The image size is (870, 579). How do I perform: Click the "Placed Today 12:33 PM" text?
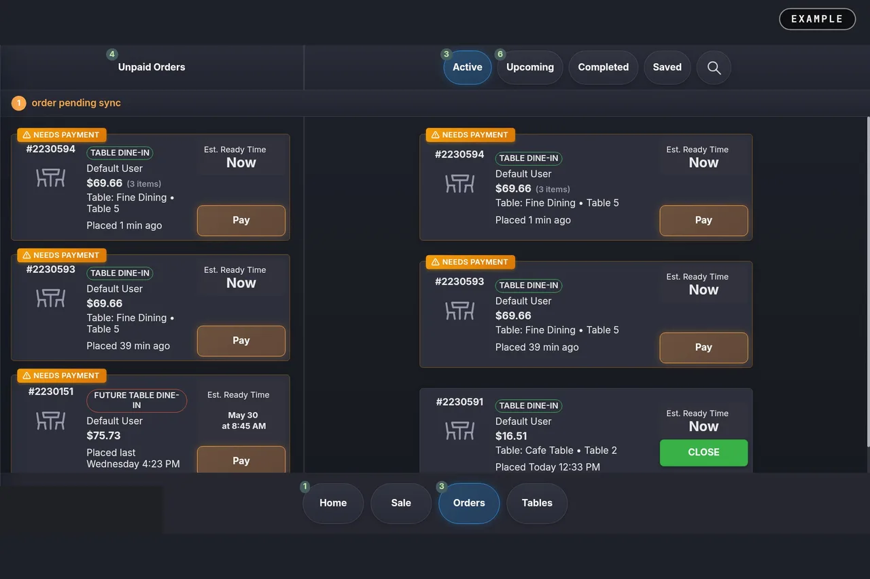548,467
